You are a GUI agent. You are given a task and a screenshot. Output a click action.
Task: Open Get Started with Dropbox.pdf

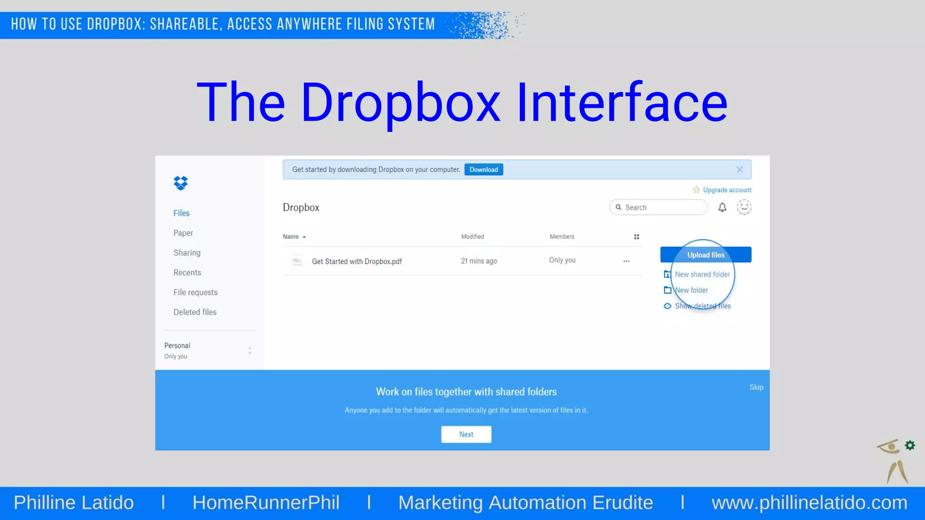(357, 261)
